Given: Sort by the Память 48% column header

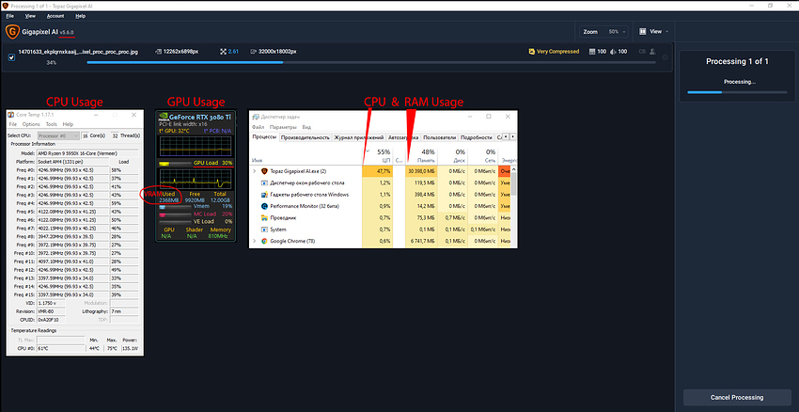Looking at the screenshot, I should pyautogui.click(x=421, y=155).
